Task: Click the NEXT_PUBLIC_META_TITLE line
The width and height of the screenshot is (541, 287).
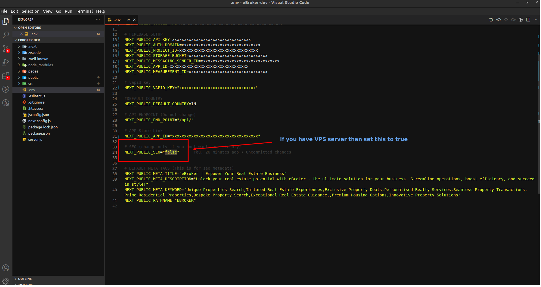Action: pos(205,174)
